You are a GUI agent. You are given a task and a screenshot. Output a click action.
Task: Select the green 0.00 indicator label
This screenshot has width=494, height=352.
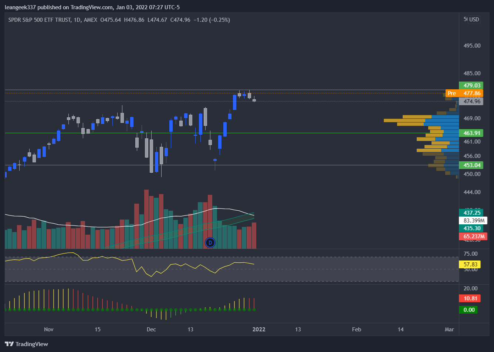coord(468,310)
